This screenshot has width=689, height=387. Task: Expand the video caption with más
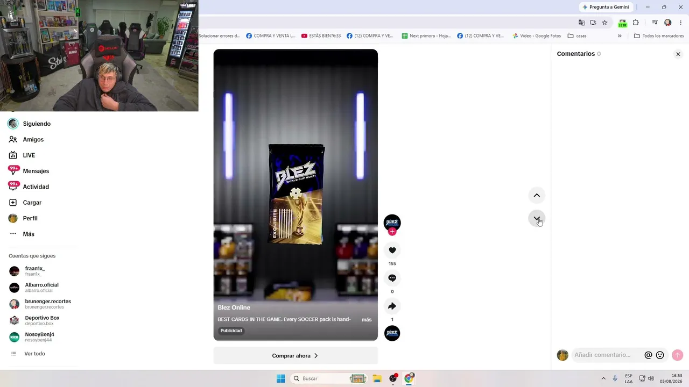[367, 319]
